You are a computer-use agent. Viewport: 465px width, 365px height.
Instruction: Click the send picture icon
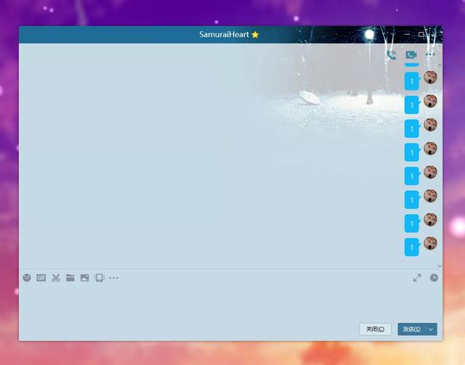(84, 278)
